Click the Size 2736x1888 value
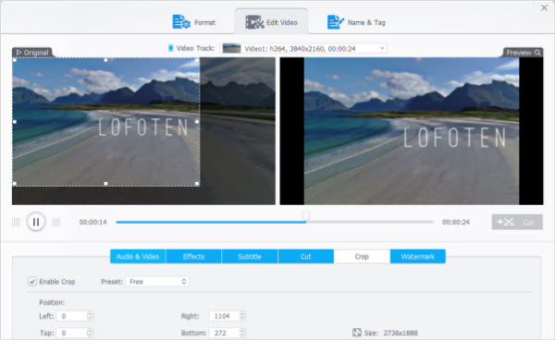Image resolution: width=555 pixels, height=340 pixels. 401,333
